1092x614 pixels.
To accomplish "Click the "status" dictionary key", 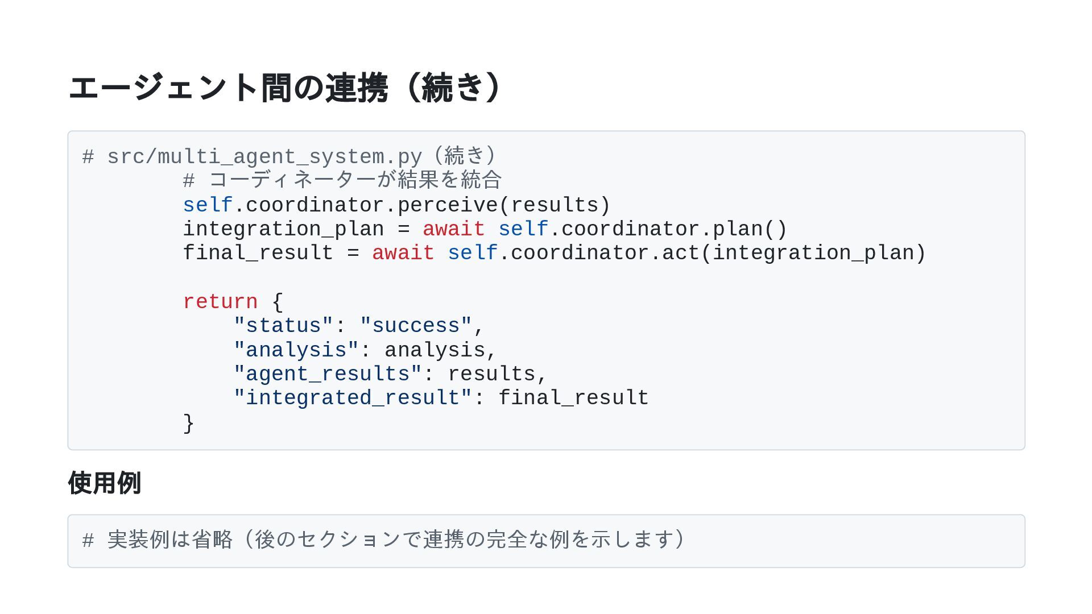I will point(283,326).
